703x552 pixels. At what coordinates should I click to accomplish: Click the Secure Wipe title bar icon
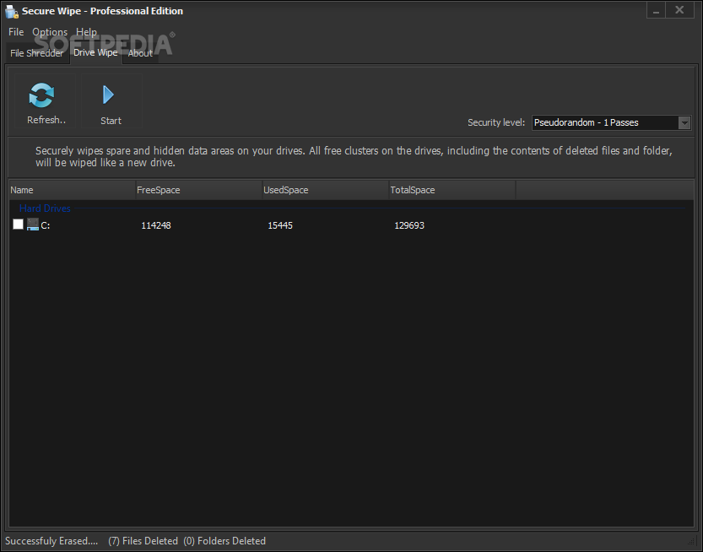point(11,11)
